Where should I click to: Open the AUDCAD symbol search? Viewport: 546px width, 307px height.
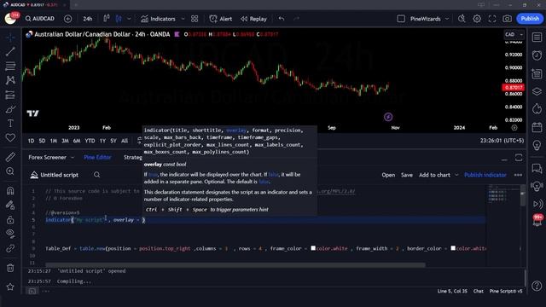[x=40, y=19]
